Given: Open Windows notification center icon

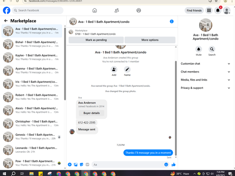Looking at the screenshot, I should (x=230, y=174).
